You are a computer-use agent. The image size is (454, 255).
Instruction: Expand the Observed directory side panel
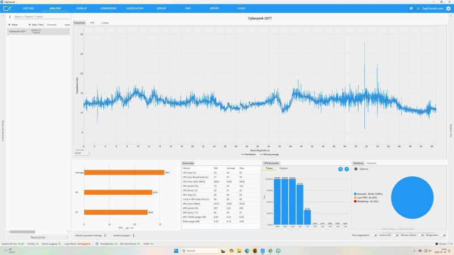3,131
